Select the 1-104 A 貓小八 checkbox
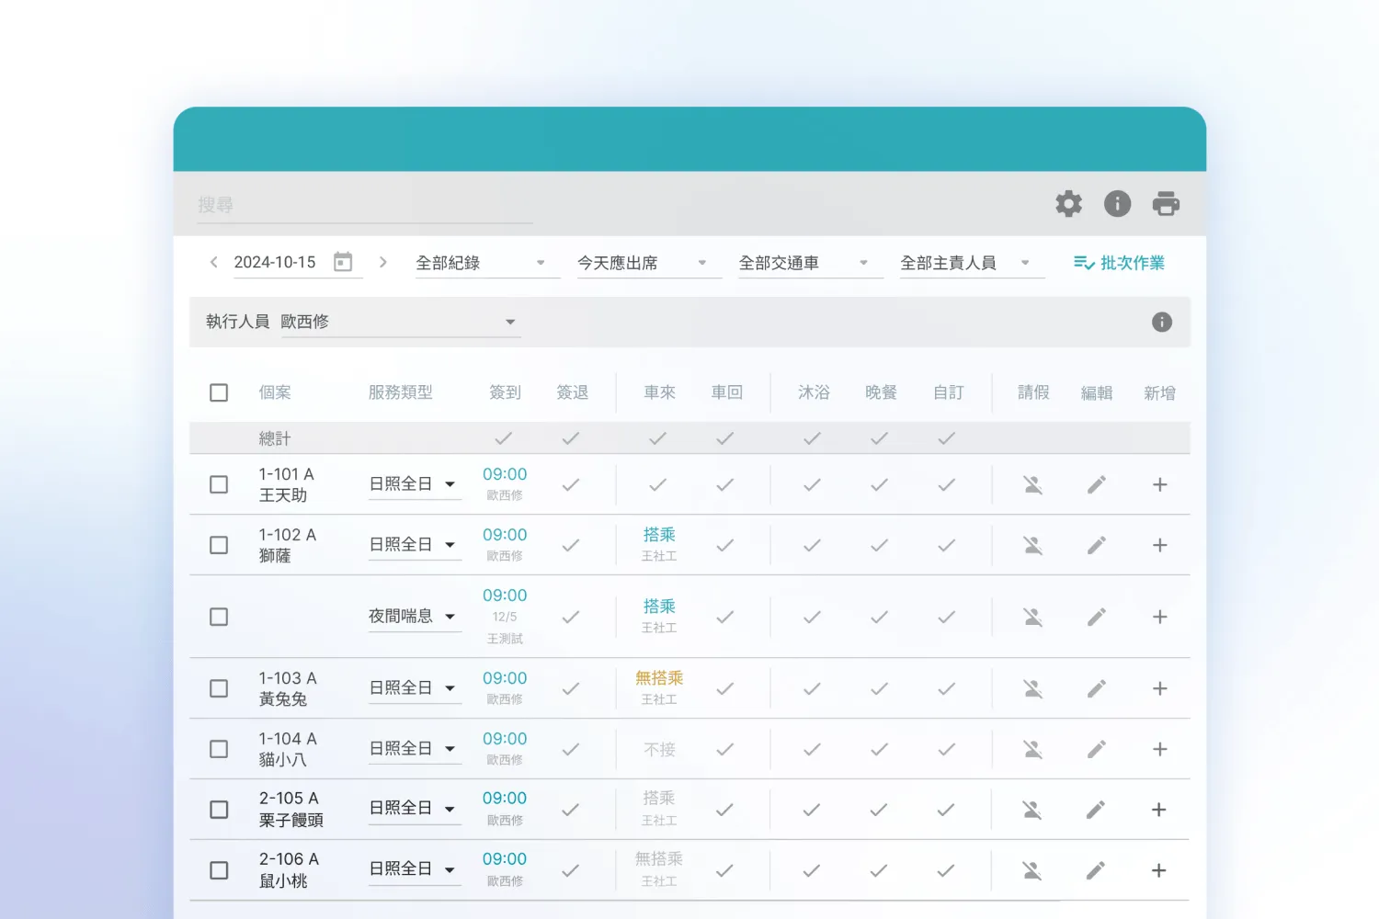The width and height of the screenshot is (1379, 919). 219,749
